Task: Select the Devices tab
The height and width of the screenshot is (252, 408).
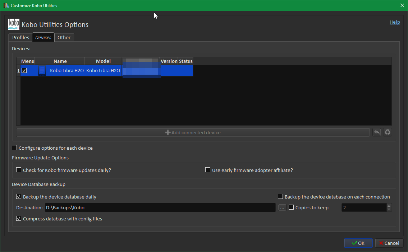Action: (43, 37)
